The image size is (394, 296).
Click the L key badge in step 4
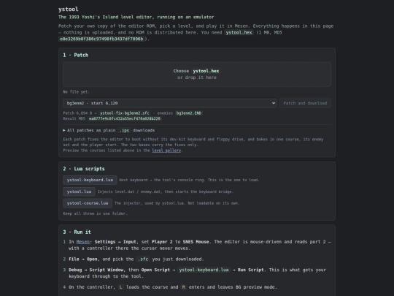coord(121,287)
